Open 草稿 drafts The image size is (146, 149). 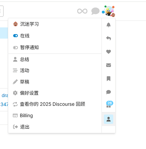[55, 82]
